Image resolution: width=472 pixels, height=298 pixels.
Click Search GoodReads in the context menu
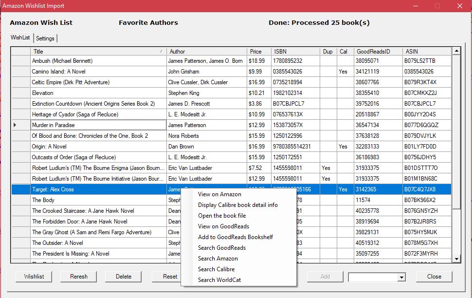[238, 248]
